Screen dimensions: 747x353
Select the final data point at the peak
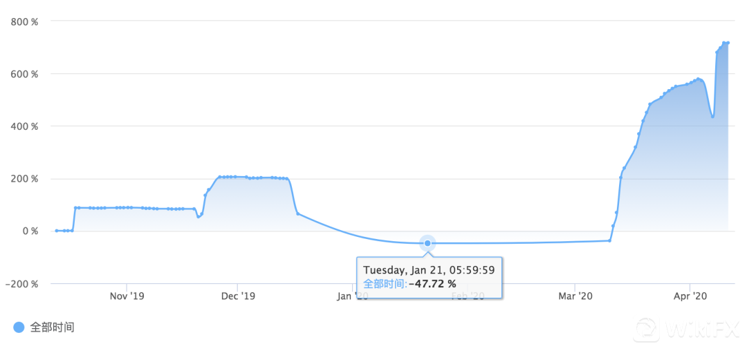pyautogui.click(x=728, y=43)
